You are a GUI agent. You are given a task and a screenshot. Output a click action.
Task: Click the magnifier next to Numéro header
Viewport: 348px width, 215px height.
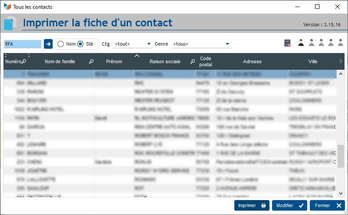24,61
